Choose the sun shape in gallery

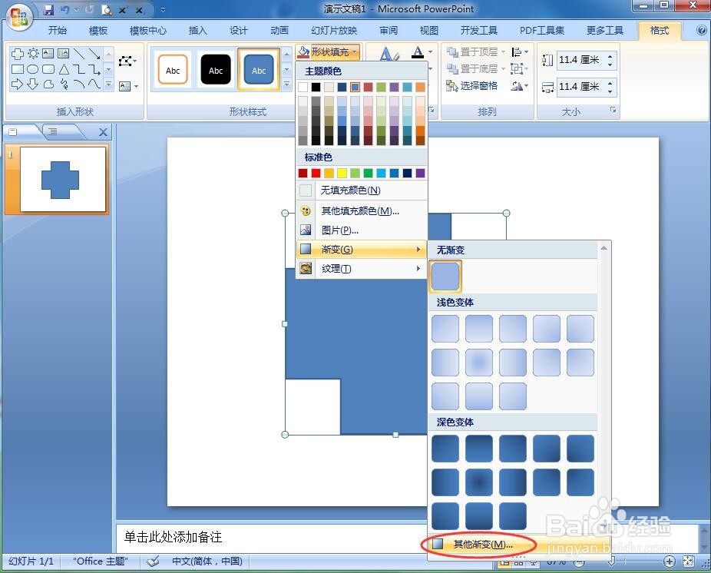pos(33,54)
